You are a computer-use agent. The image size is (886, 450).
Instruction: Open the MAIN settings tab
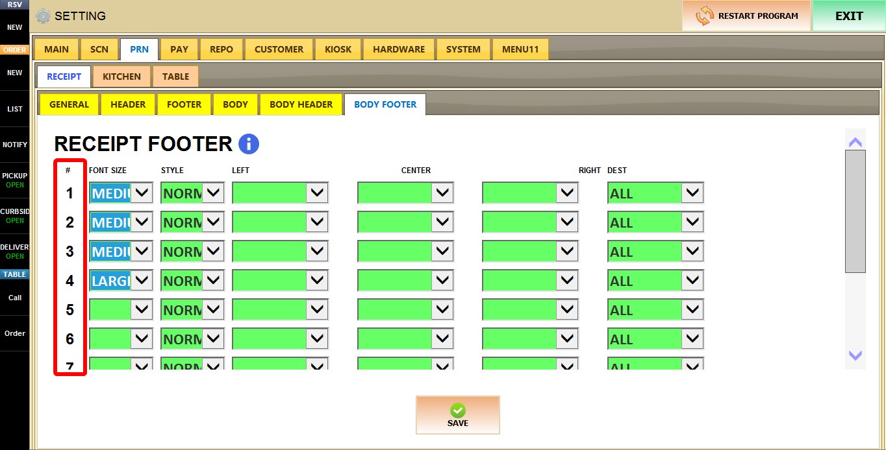tap(57, 49)
